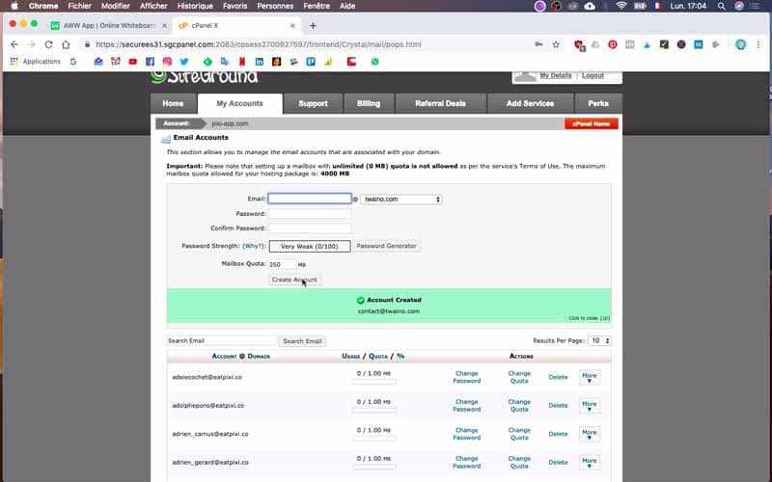
Task: Go to cPanel Home
Action: tap(591, 123)
